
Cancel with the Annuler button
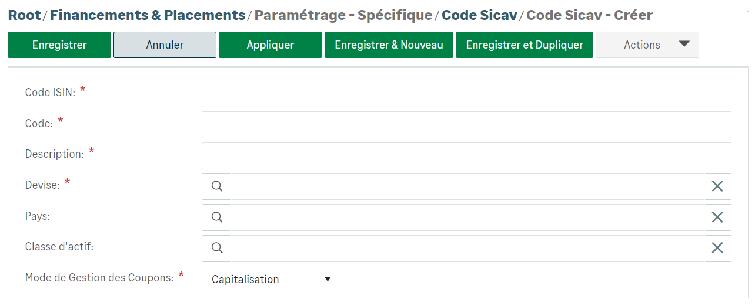165,45
